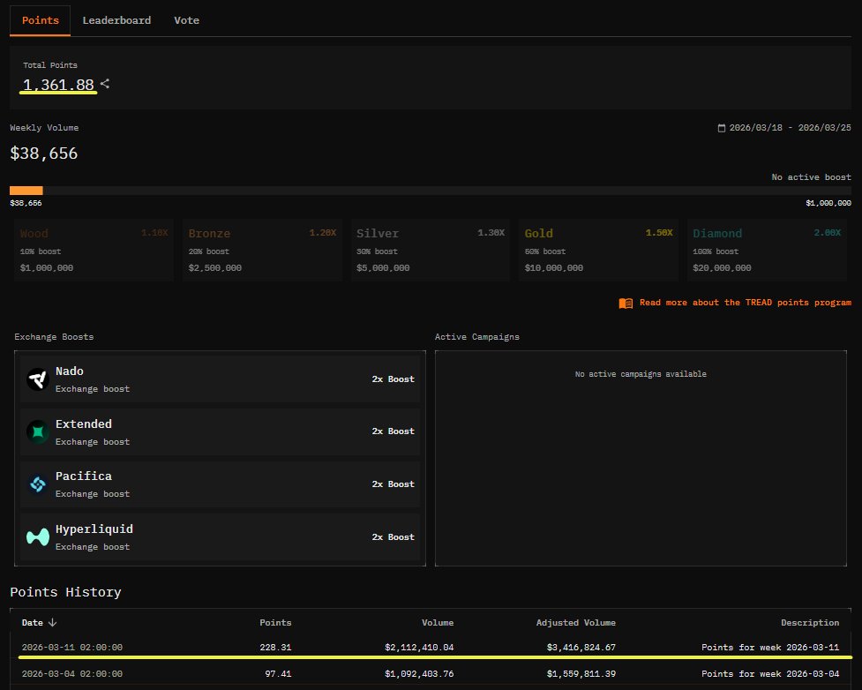Select the Pacifica 2x Boost row
Image resolution: width=862 pixels, height=690 pixels.
coord(220,484)
